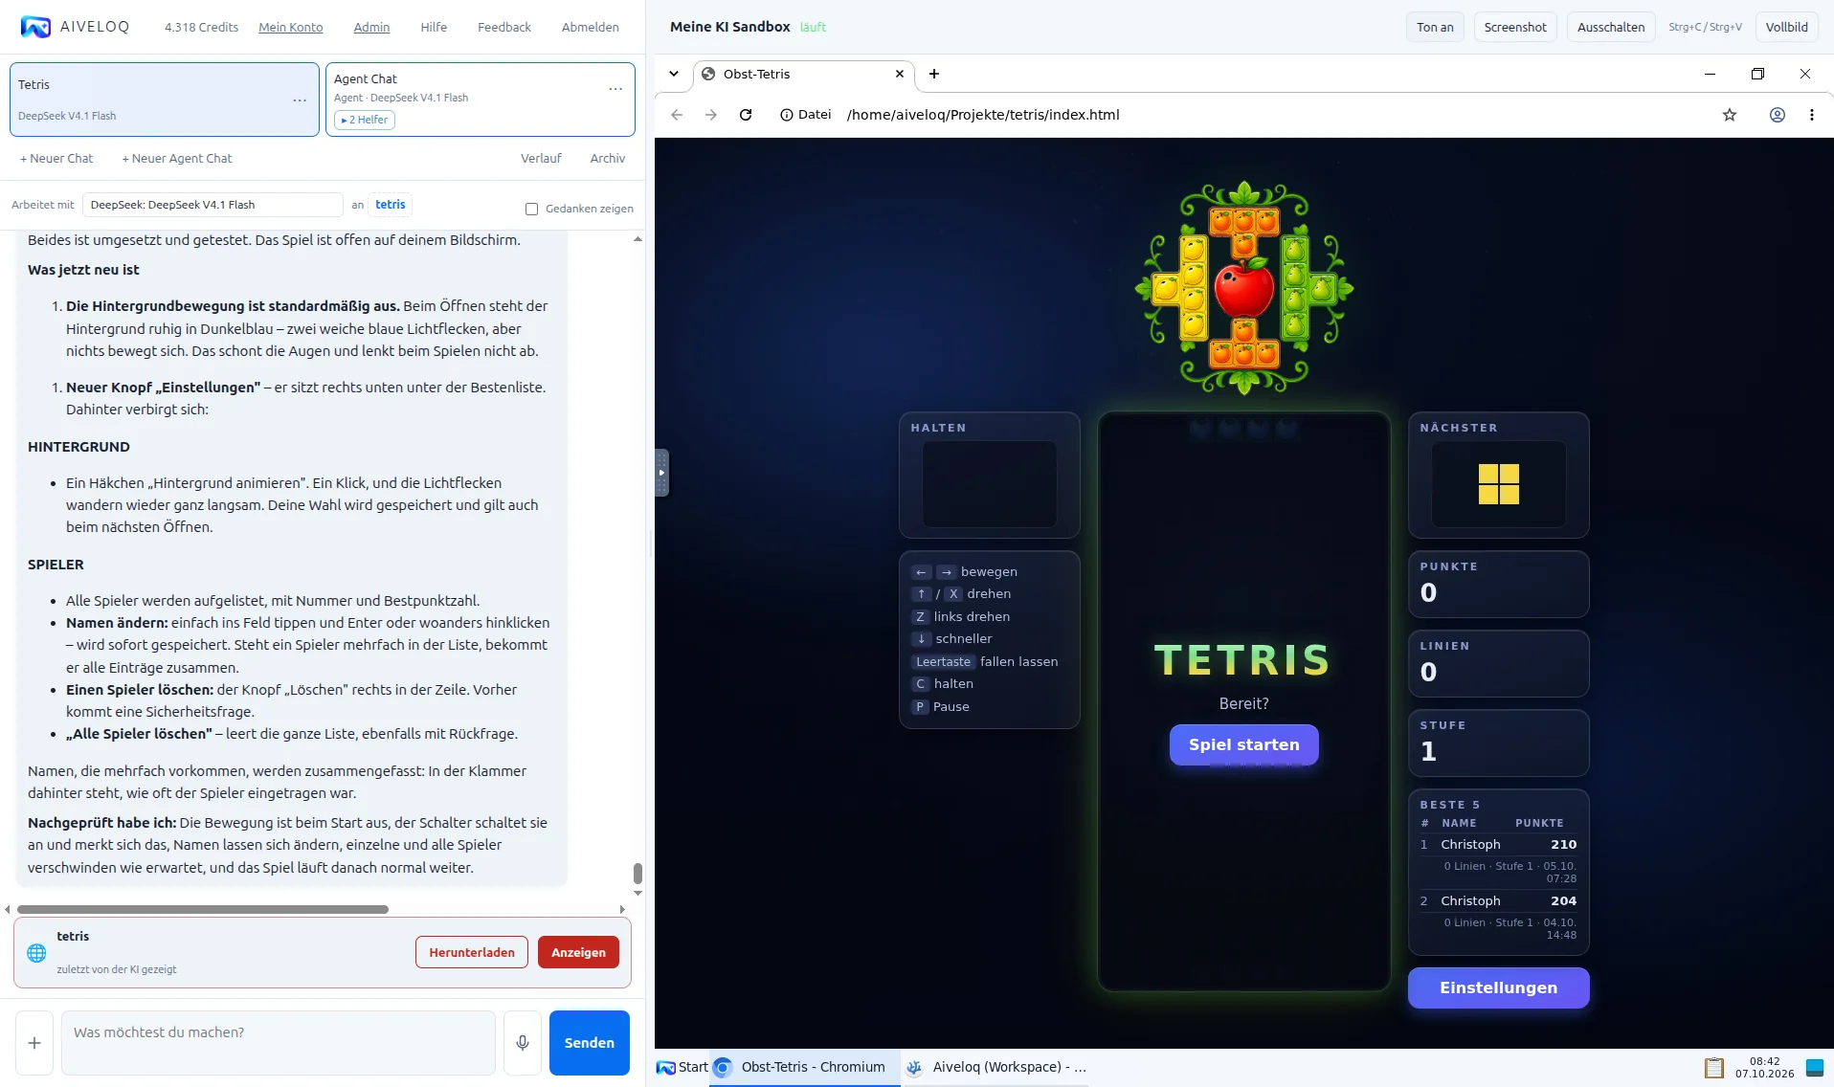Click the red Anzeigen button

pyautogui.click(x=578, y=952)
